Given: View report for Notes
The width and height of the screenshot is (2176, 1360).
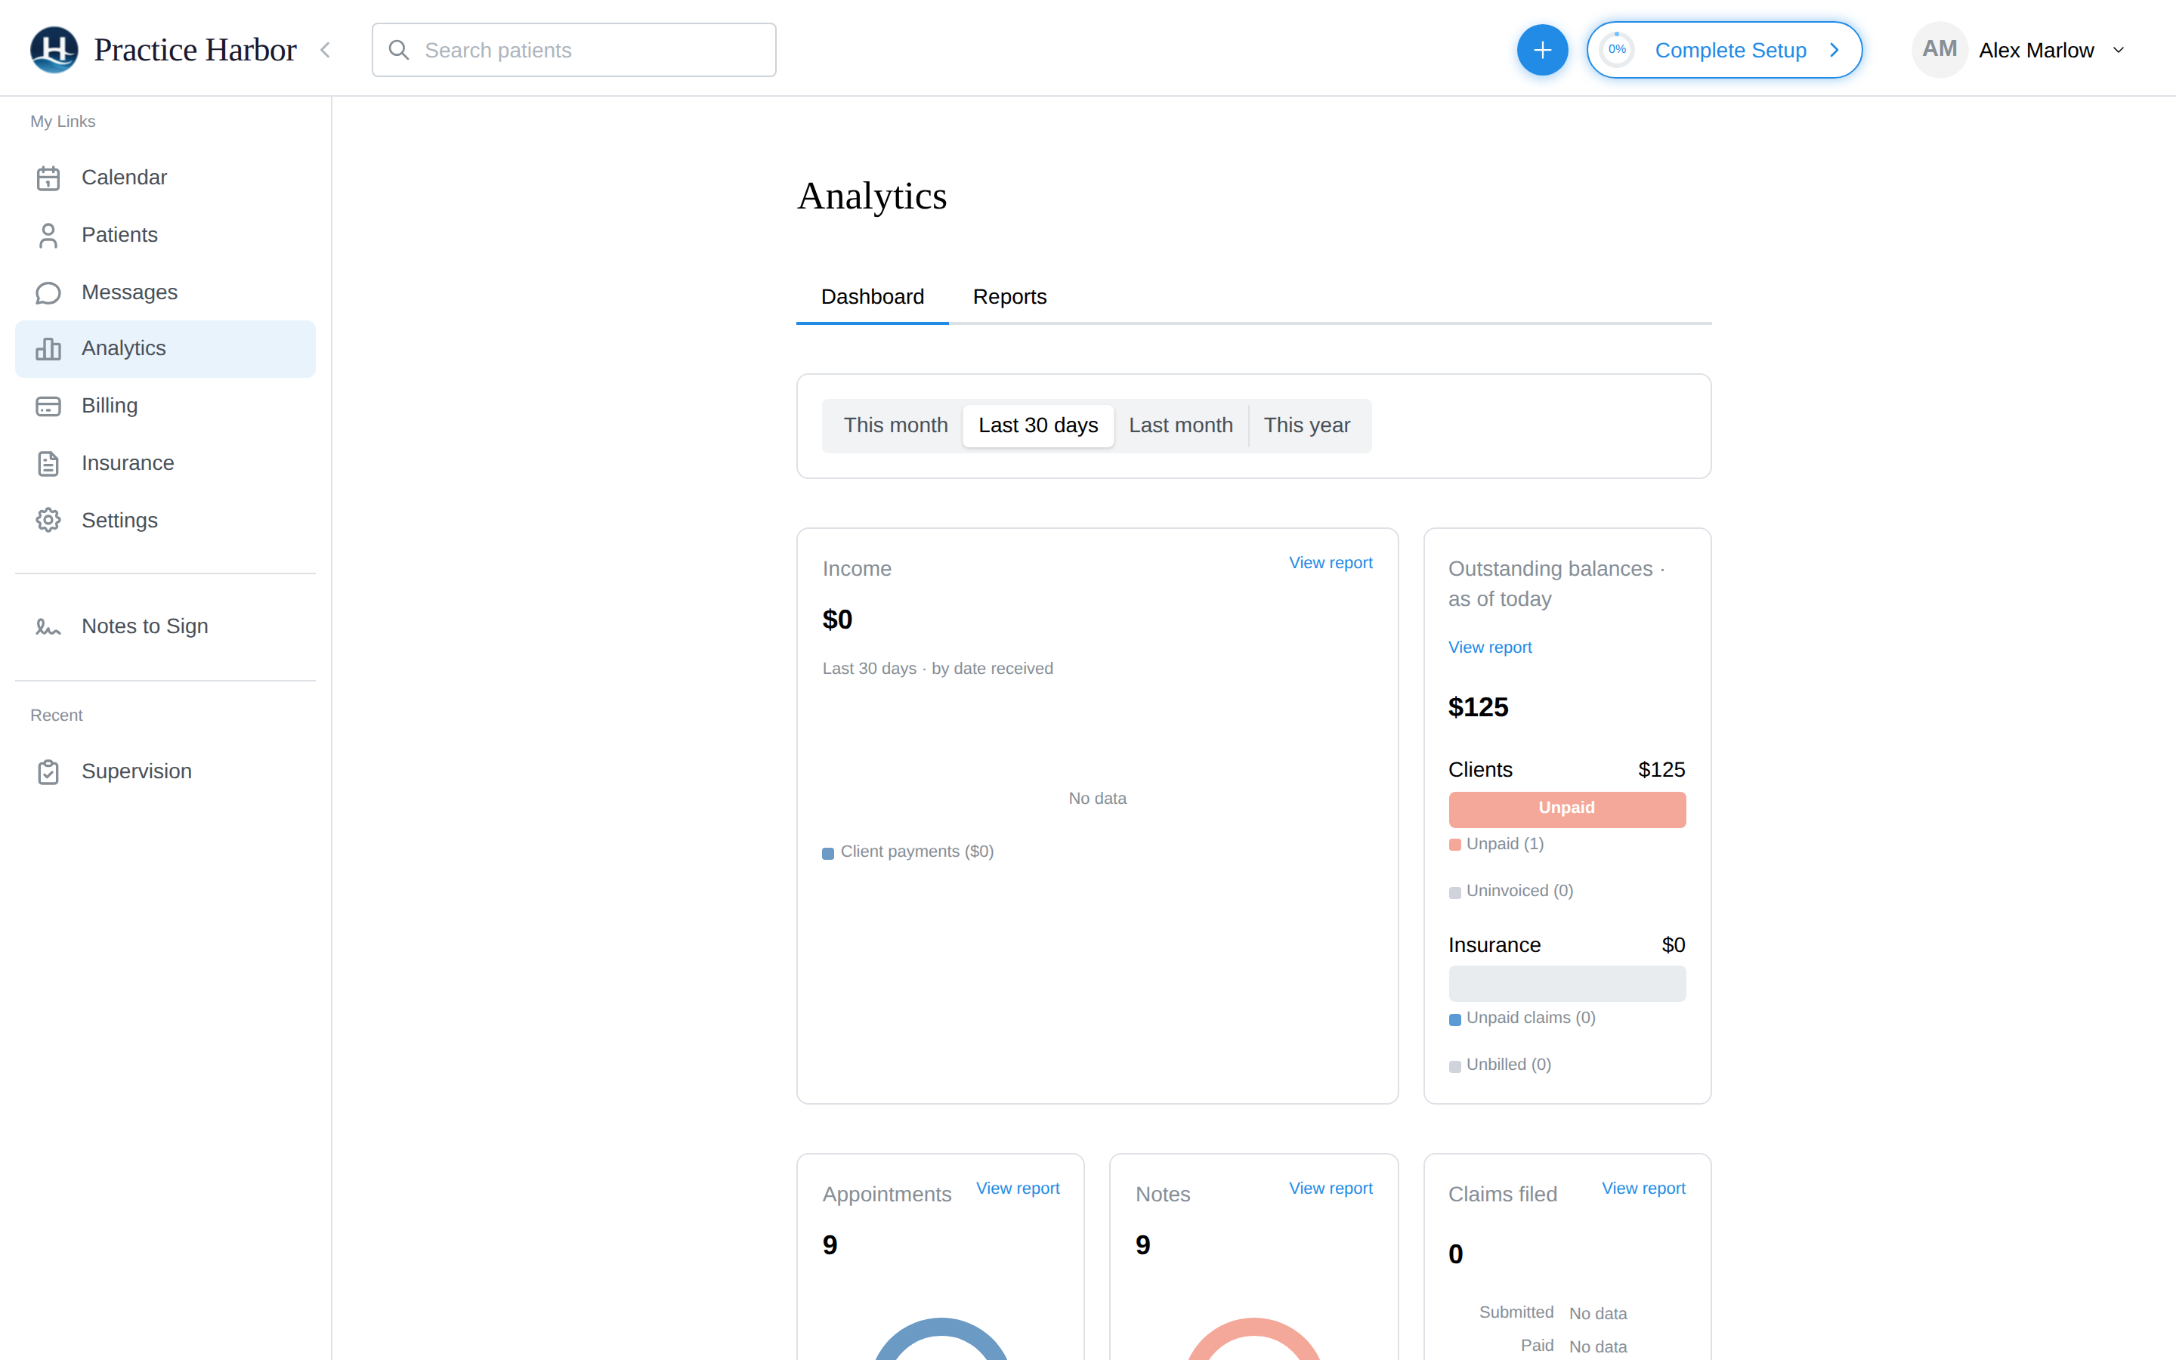Looking at the screenshot, I should point(1330,1189).
